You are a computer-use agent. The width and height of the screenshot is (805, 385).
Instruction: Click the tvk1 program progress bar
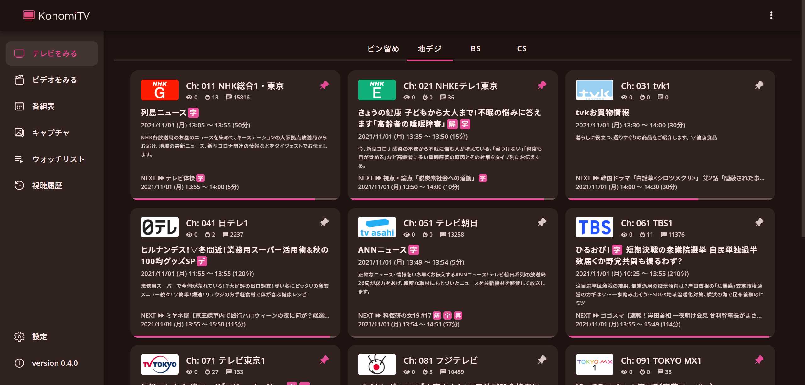point(670,199)
